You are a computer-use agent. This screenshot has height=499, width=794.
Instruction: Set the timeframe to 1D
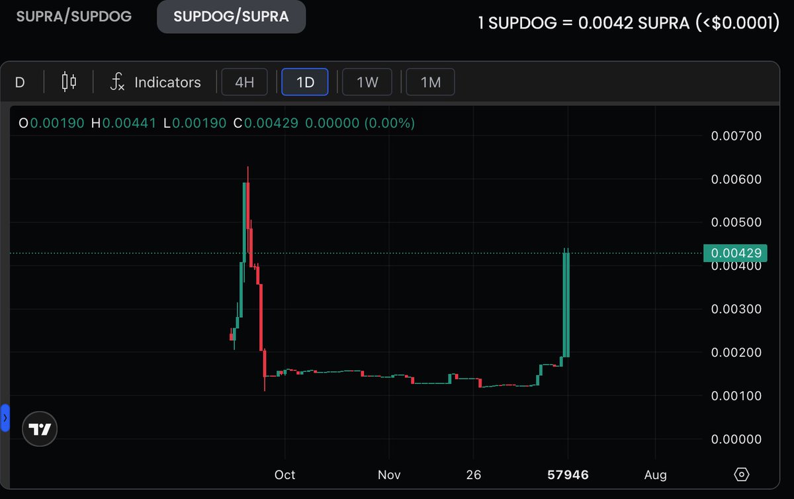305,83
